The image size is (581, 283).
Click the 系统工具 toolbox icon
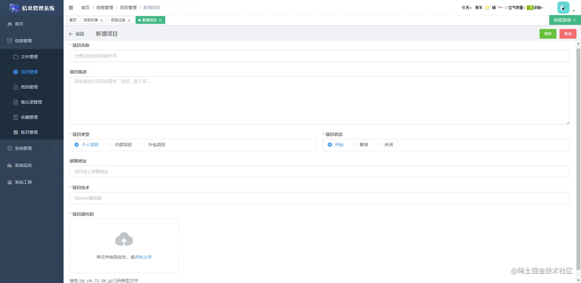point(10,182)
